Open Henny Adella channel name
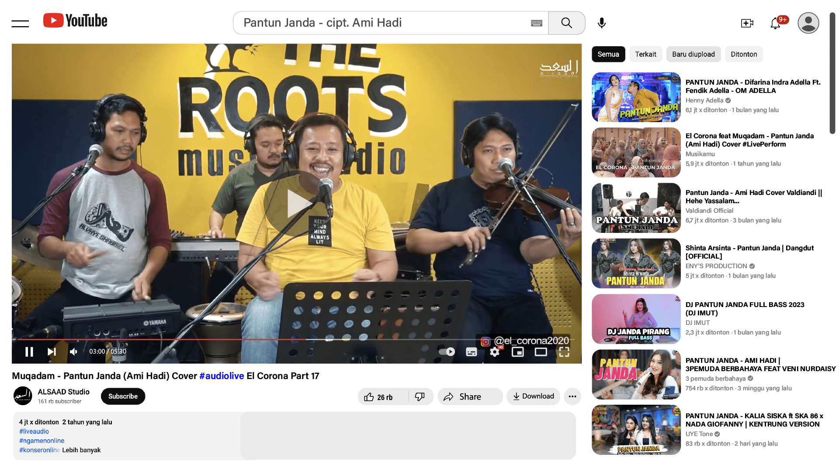Image resolution: width=839 pixels, height=471 pixels. tap(704, 100)
